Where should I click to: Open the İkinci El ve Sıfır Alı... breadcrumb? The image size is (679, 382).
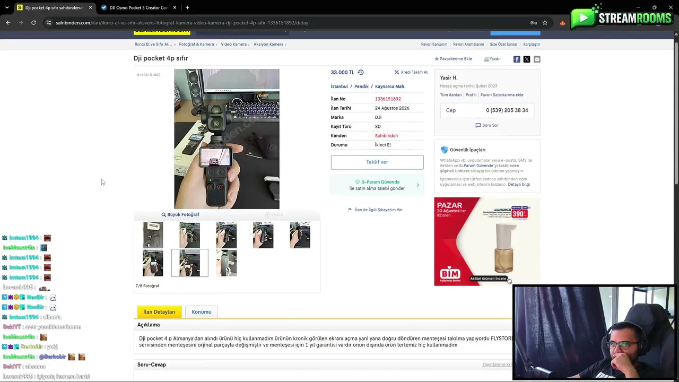pos(153,45)
